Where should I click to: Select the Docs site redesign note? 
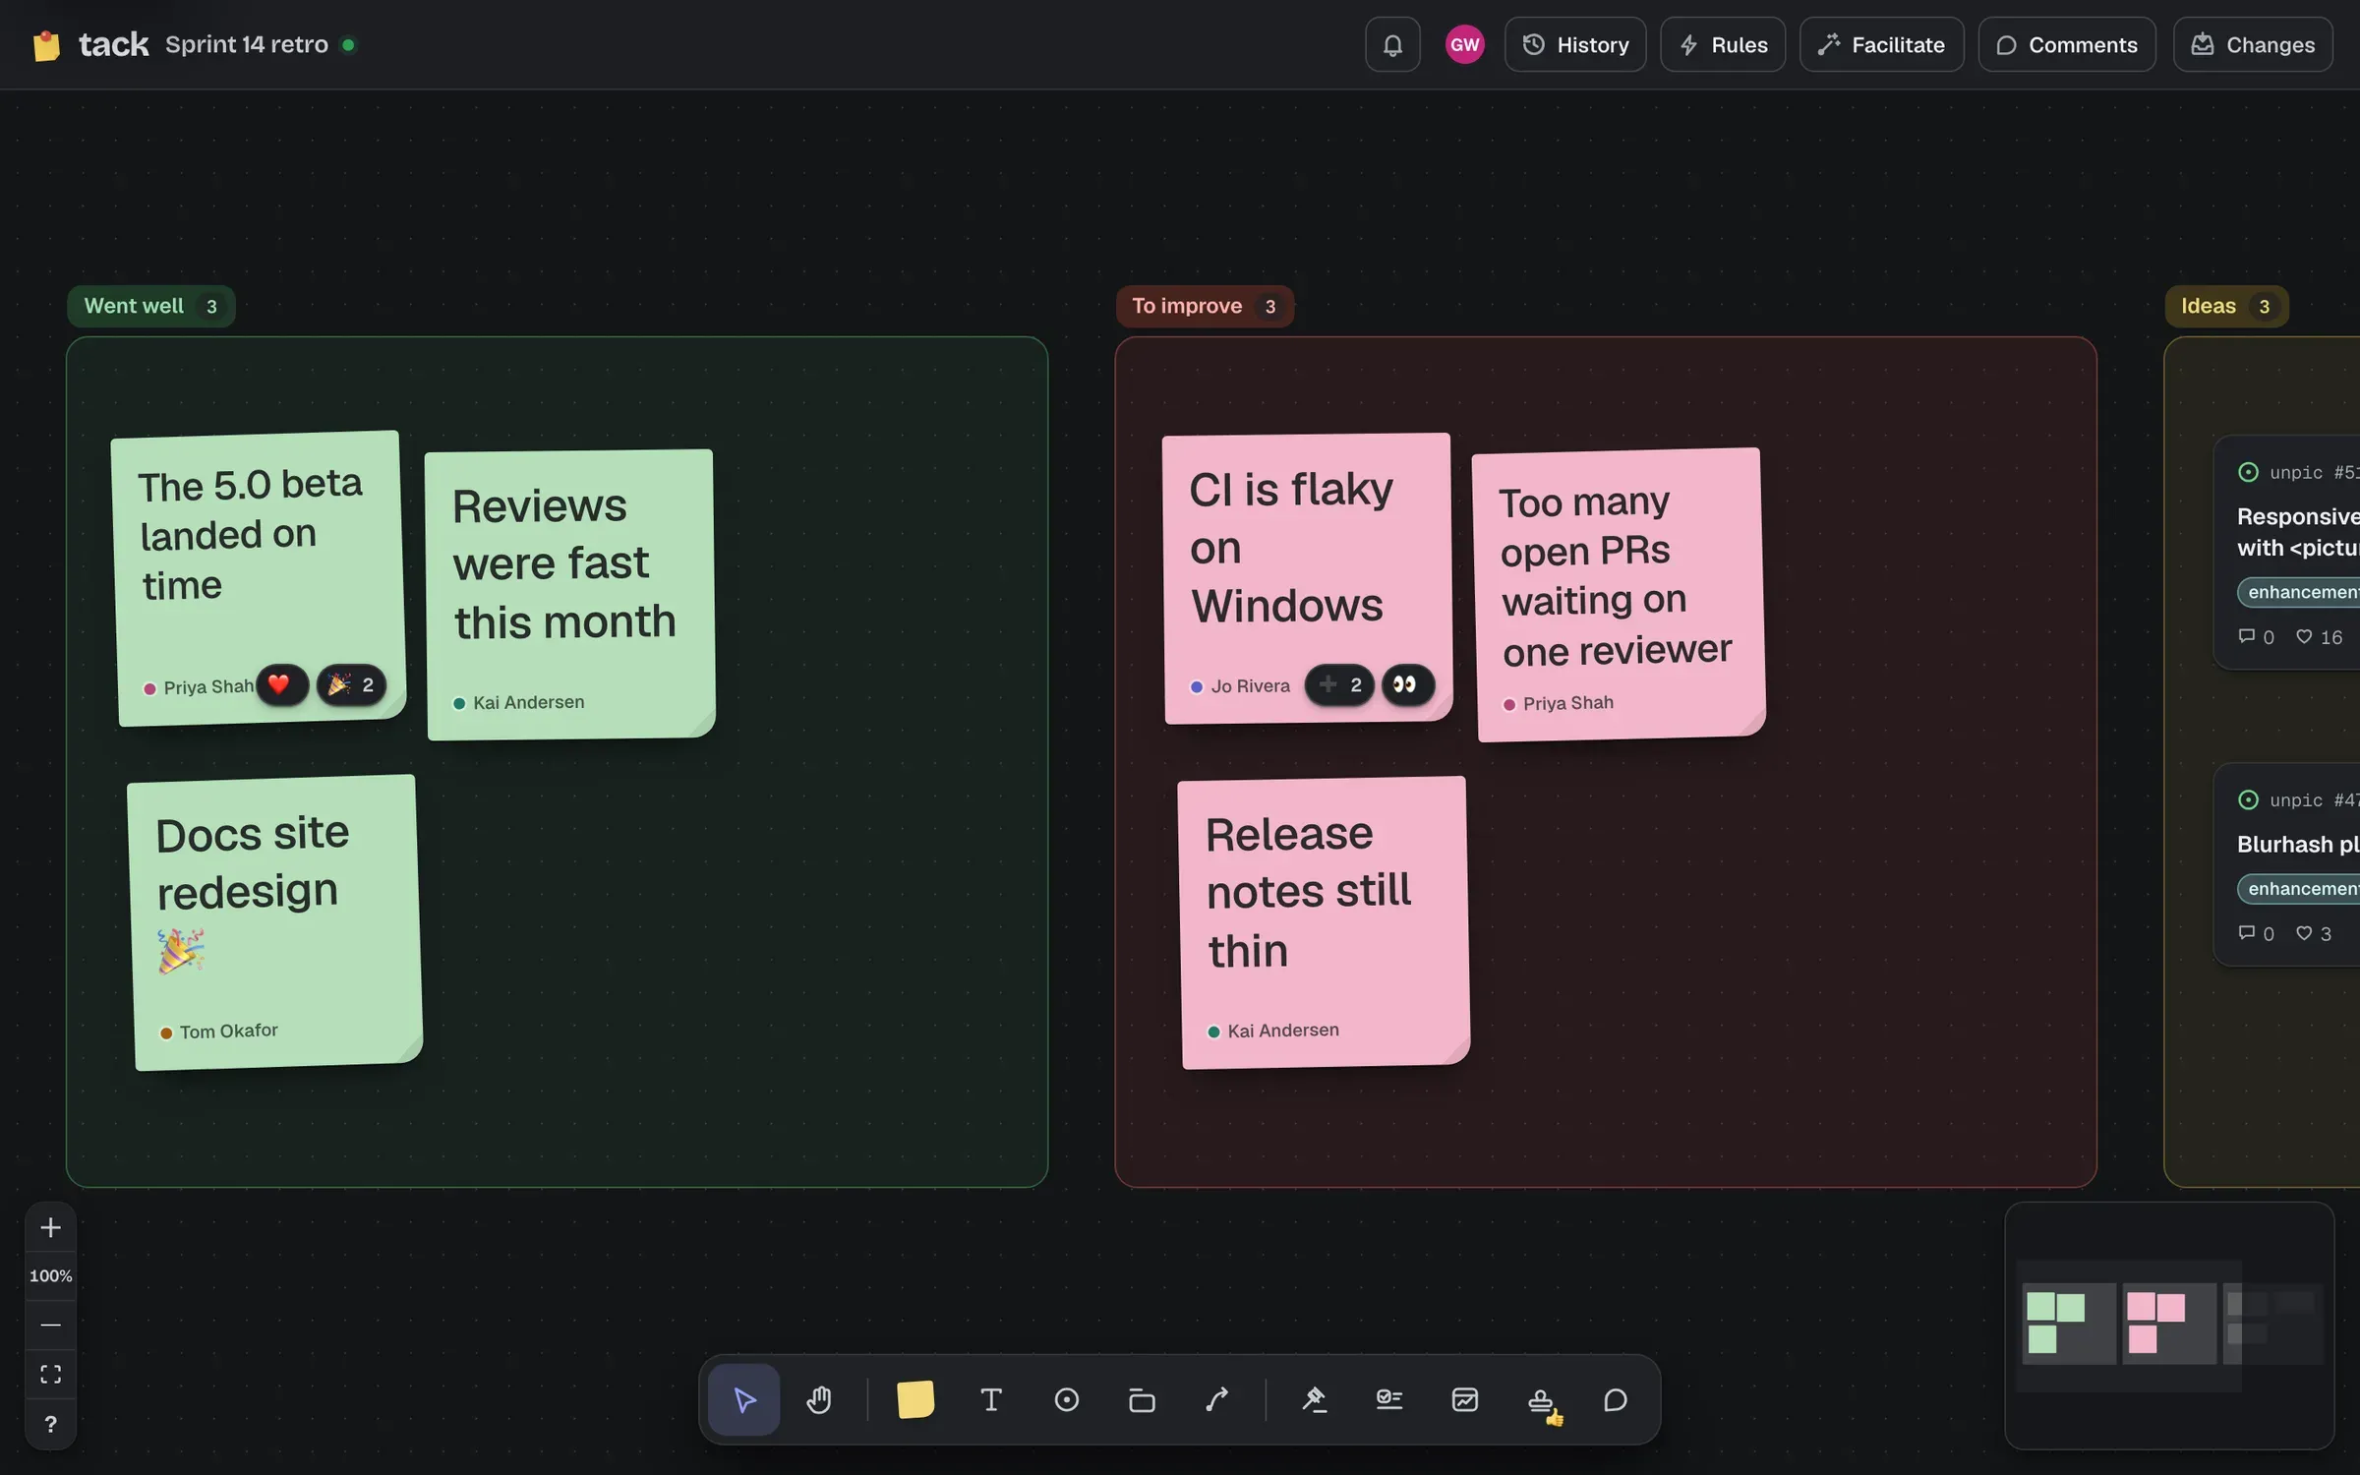point(275,922)
